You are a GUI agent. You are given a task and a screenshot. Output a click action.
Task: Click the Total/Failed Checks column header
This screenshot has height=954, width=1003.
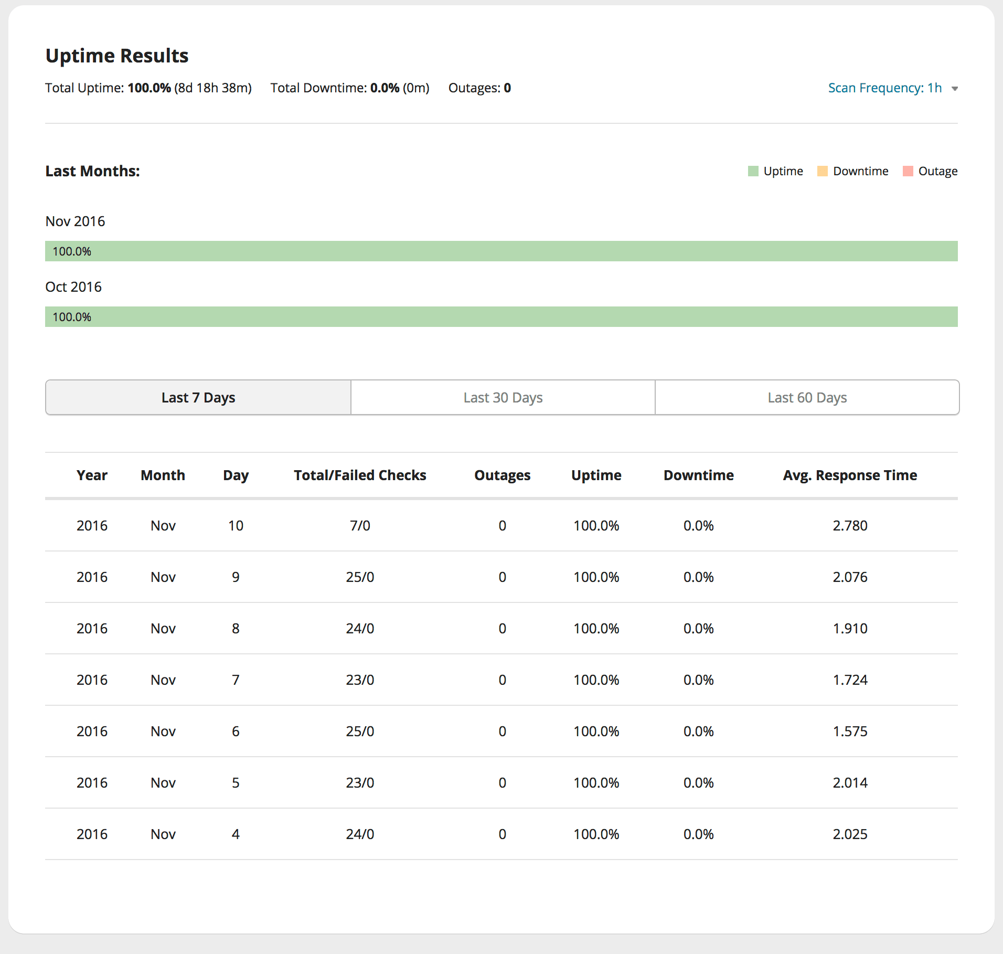click(360, 475)
